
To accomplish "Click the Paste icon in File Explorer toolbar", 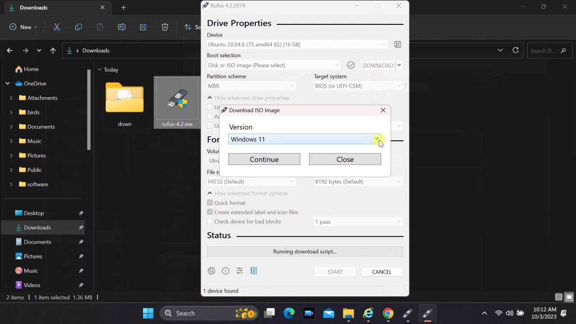I will tap(100, 27).
